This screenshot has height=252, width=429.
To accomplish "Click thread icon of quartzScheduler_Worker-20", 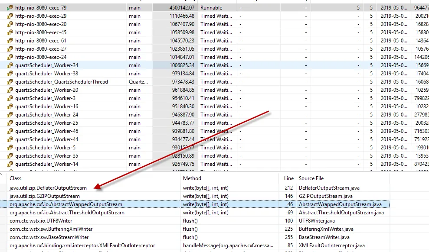I will pos(10,90).
